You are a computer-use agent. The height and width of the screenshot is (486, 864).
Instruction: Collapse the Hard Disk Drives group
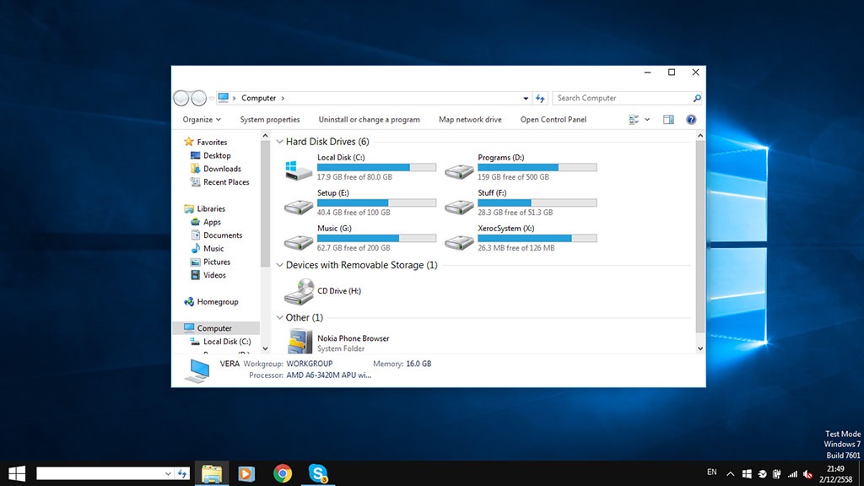click(280, 142)
